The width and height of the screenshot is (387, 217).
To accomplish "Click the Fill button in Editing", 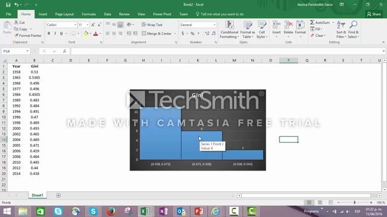I will (x=316, y=29).
